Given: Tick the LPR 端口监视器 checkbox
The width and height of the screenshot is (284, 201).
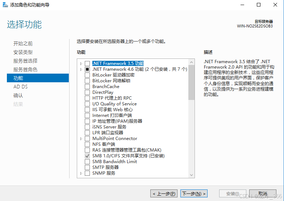Looking at the screenshot, I should click(x=87, y=133).
